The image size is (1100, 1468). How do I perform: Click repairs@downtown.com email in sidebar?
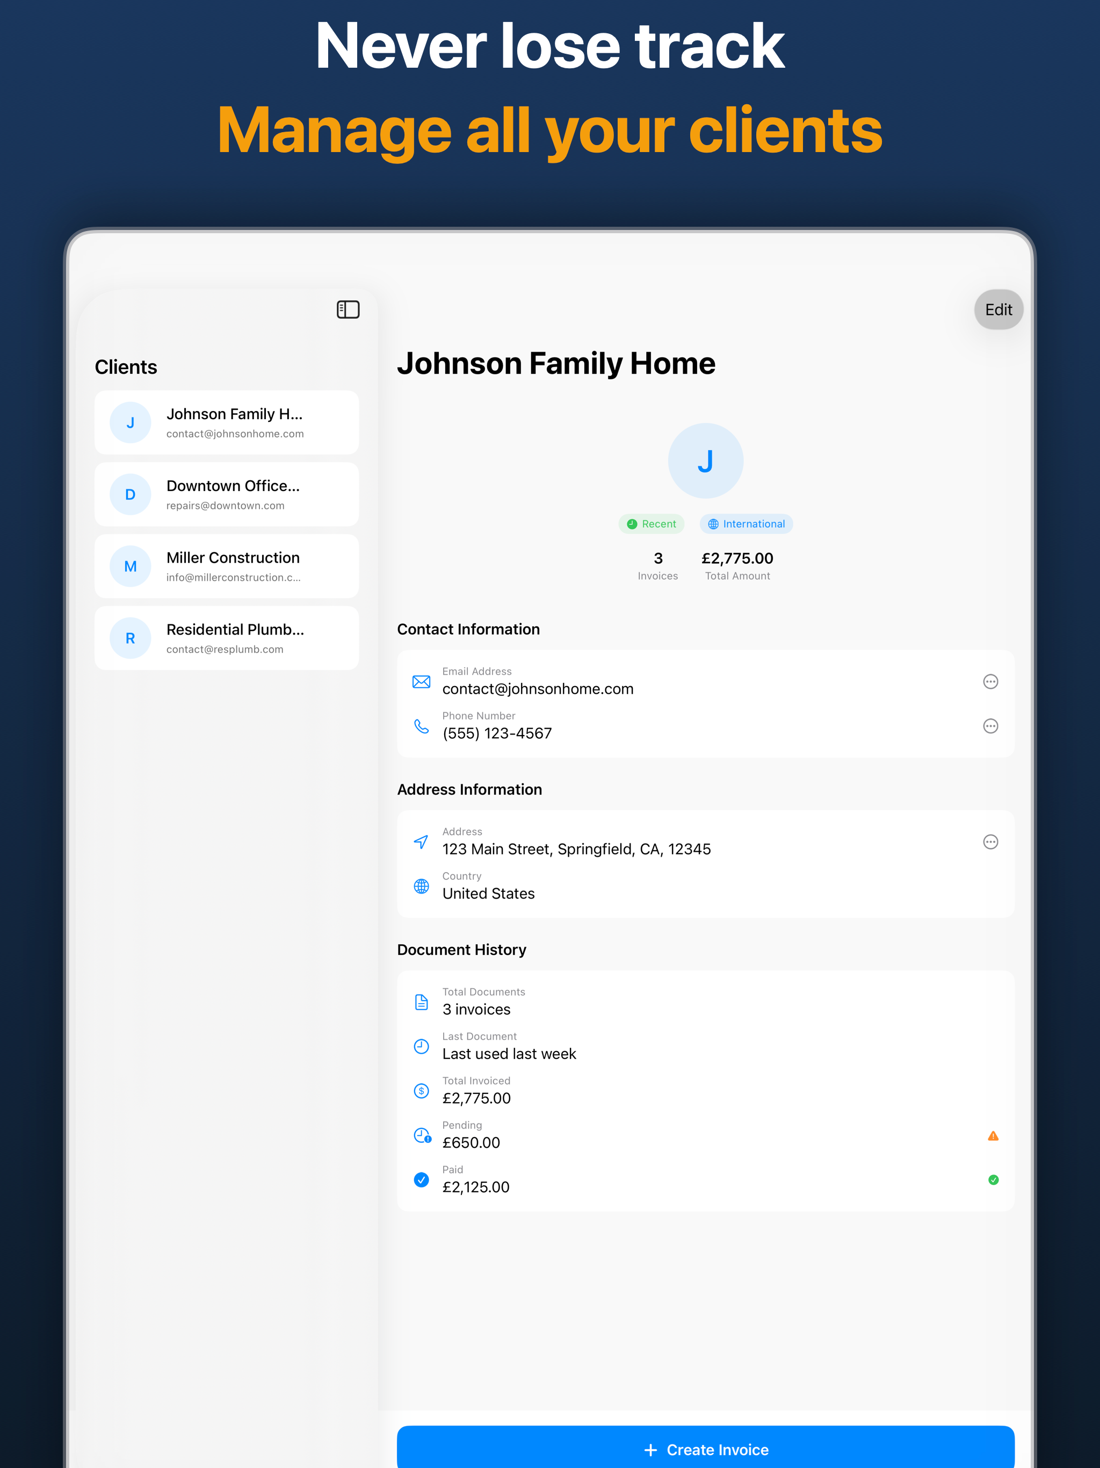click(x=225, y=506)
